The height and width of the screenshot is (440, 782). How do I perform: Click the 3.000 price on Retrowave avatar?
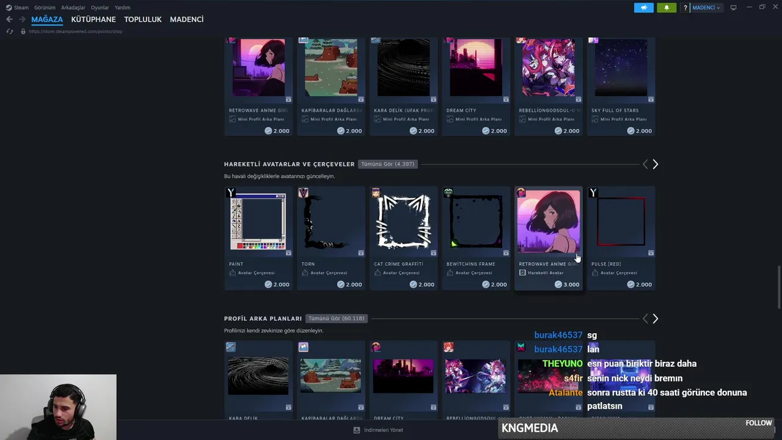point(568,284)
